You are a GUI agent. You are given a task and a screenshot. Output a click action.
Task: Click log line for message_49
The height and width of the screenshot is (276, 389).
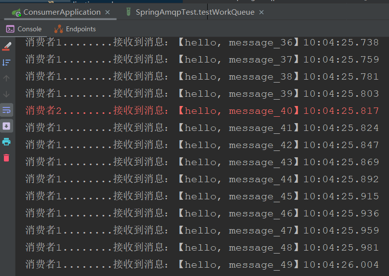click(x=202, y=265)
